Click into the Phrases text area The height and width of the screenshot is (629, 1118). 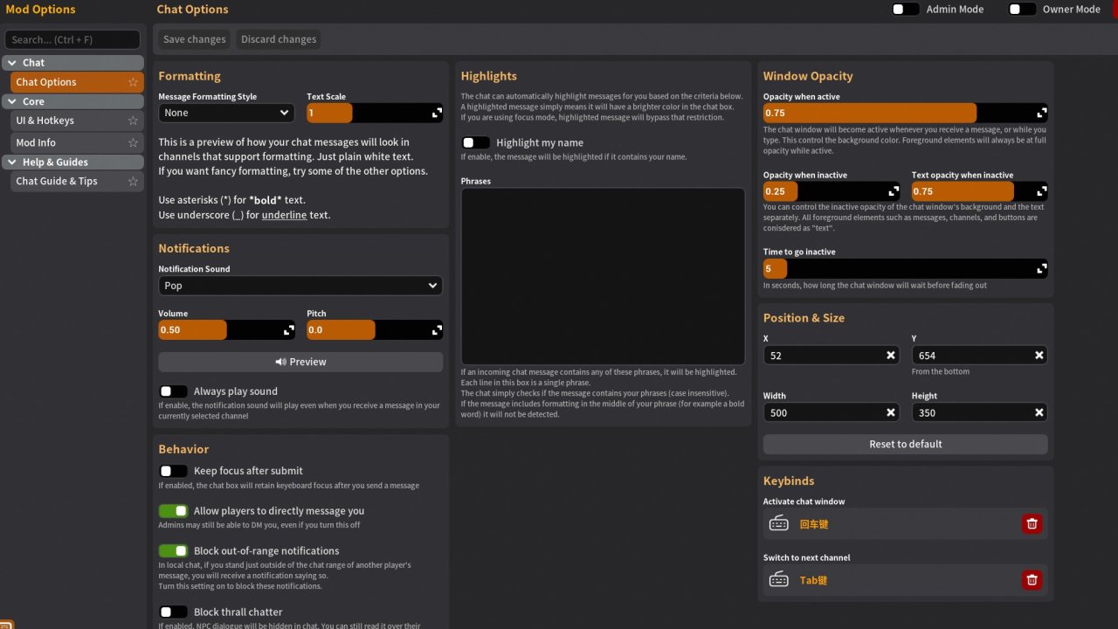point(603,276)
